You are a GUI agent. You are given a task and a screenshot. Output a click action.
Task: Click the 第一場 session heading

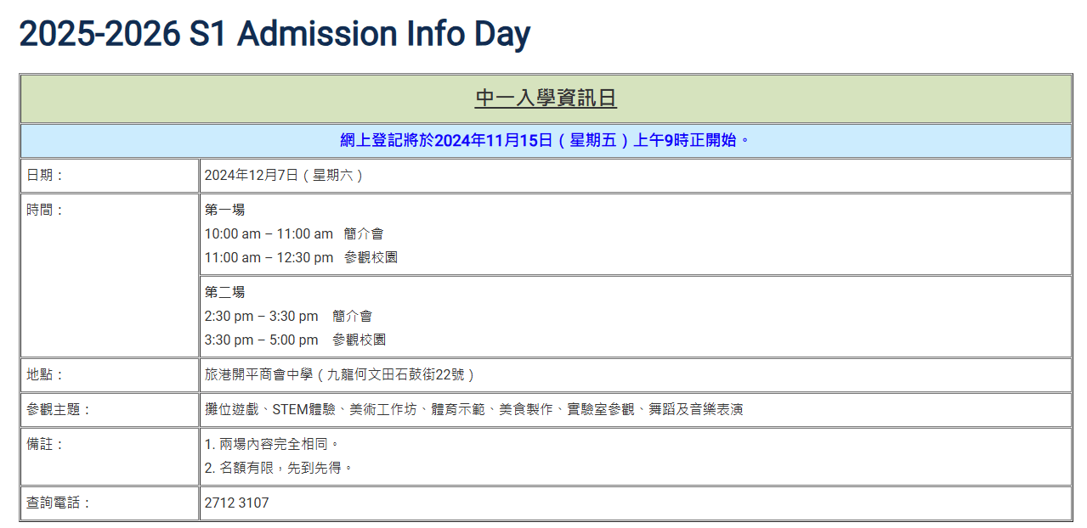[224, 210]
